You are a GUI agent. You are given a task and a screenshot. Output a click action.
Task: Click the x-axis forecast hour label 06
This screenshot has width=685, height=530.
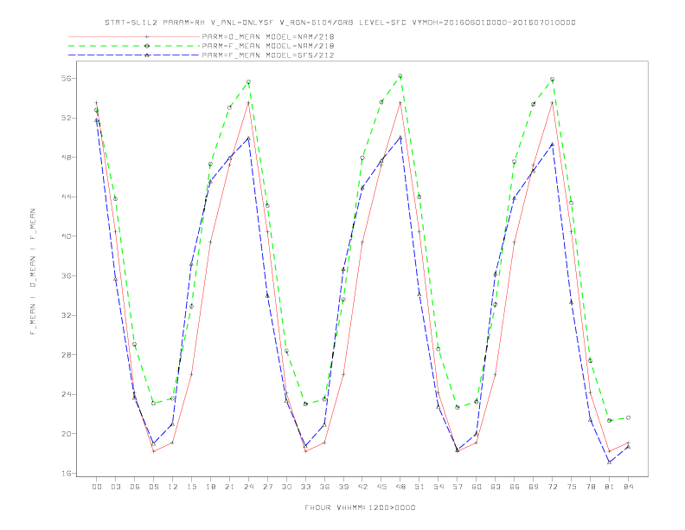tap(135, 487)
